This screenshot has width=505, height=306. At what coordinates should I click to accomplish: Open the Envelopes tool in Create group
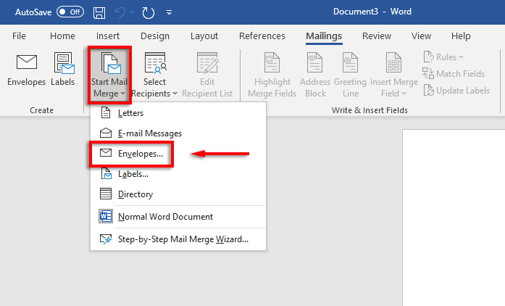coord(26,70)
